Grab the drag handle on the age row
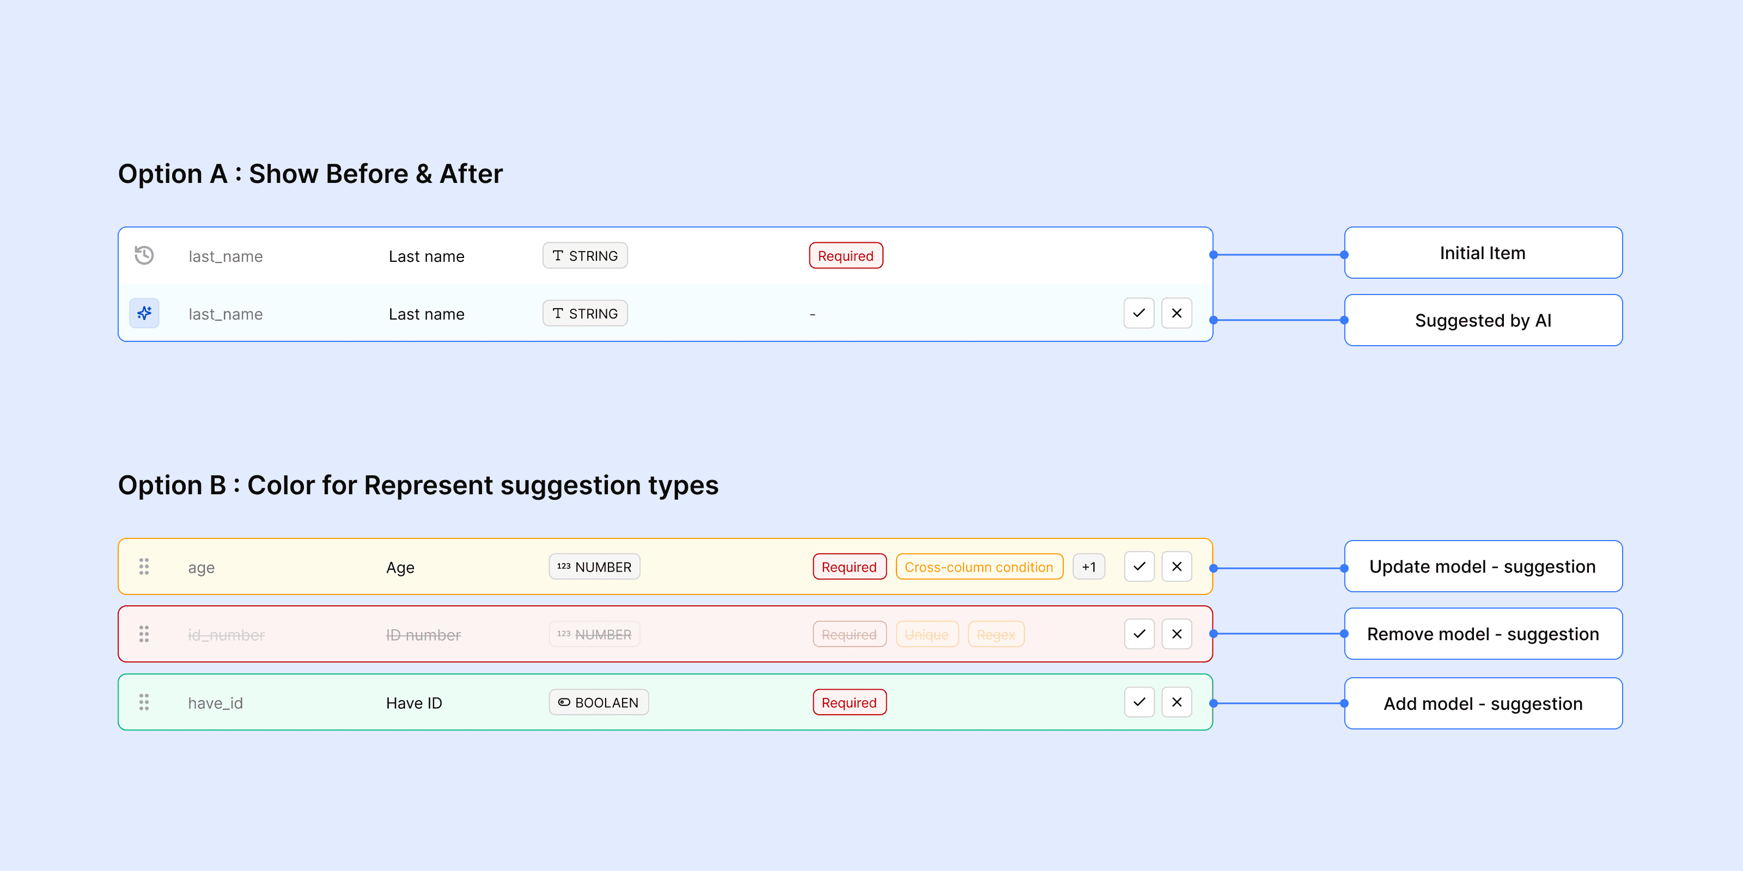Screen dimensions: 1743x871 pos(144,567)
